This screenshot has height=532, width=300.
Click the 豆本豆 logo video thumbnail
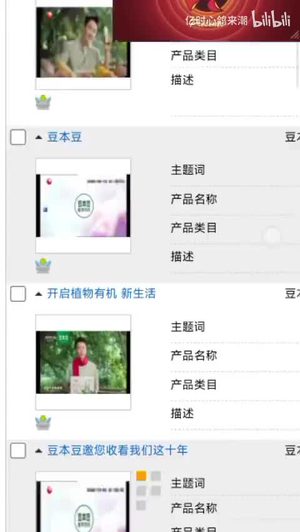83,205
